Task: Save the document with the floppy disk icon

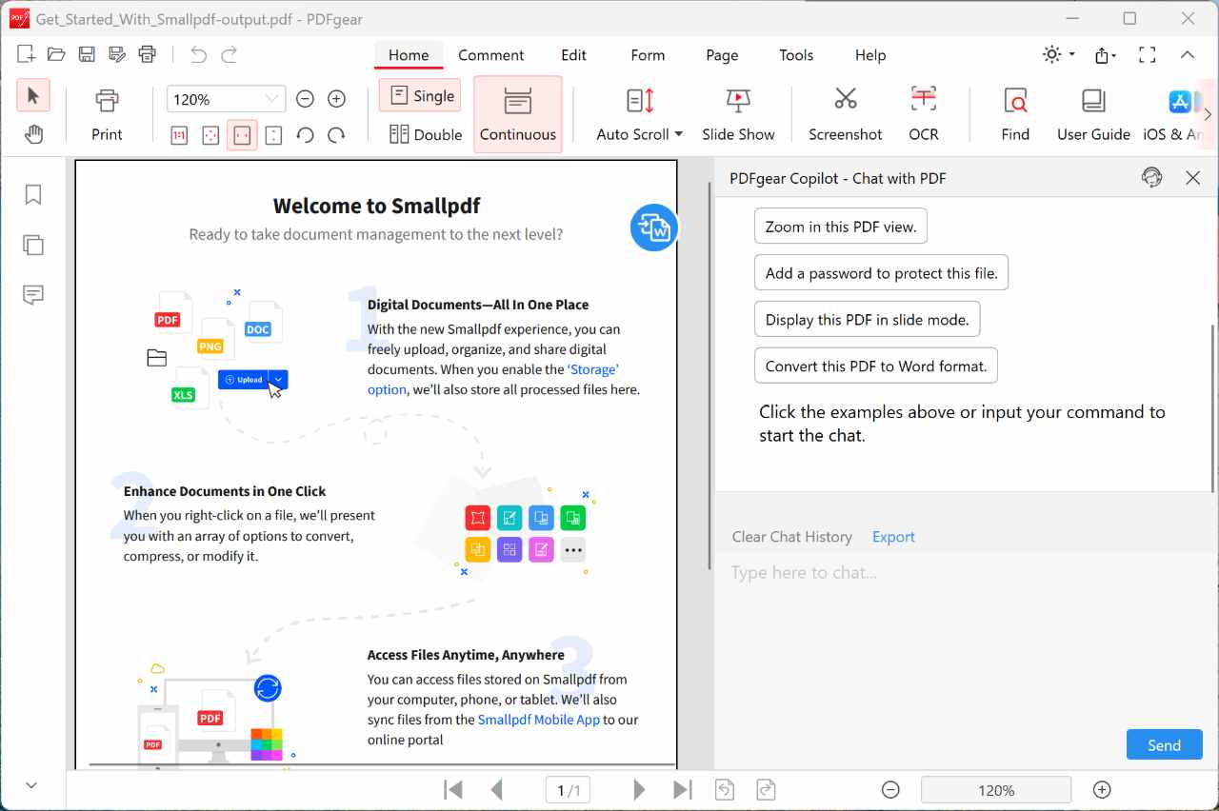Action: (x=87, y=54)
